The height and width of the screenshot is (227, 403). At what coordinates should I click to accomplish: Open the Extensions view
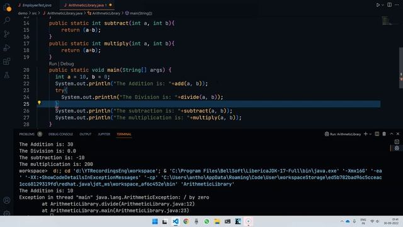[x=7, y=61]
